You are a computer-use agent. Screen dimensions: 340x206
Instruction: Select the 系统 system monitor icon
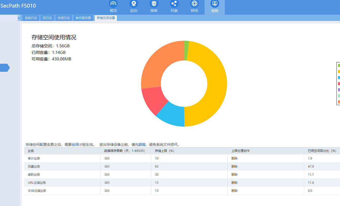215,4
